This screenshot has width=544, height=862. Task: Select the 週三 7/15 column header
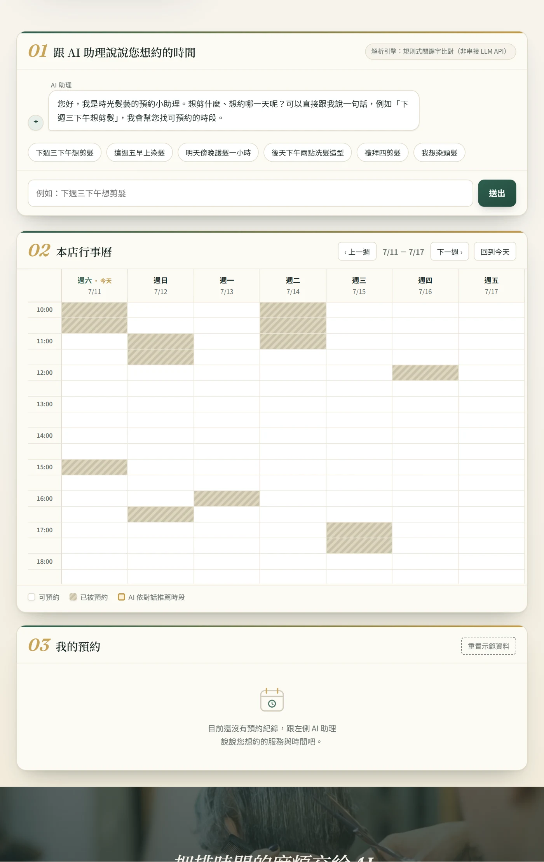[359, 285]
